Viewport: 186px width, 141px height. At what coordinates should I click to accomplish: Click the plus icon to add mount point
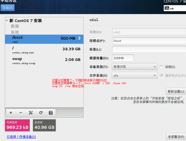click(x=11, y=113)
